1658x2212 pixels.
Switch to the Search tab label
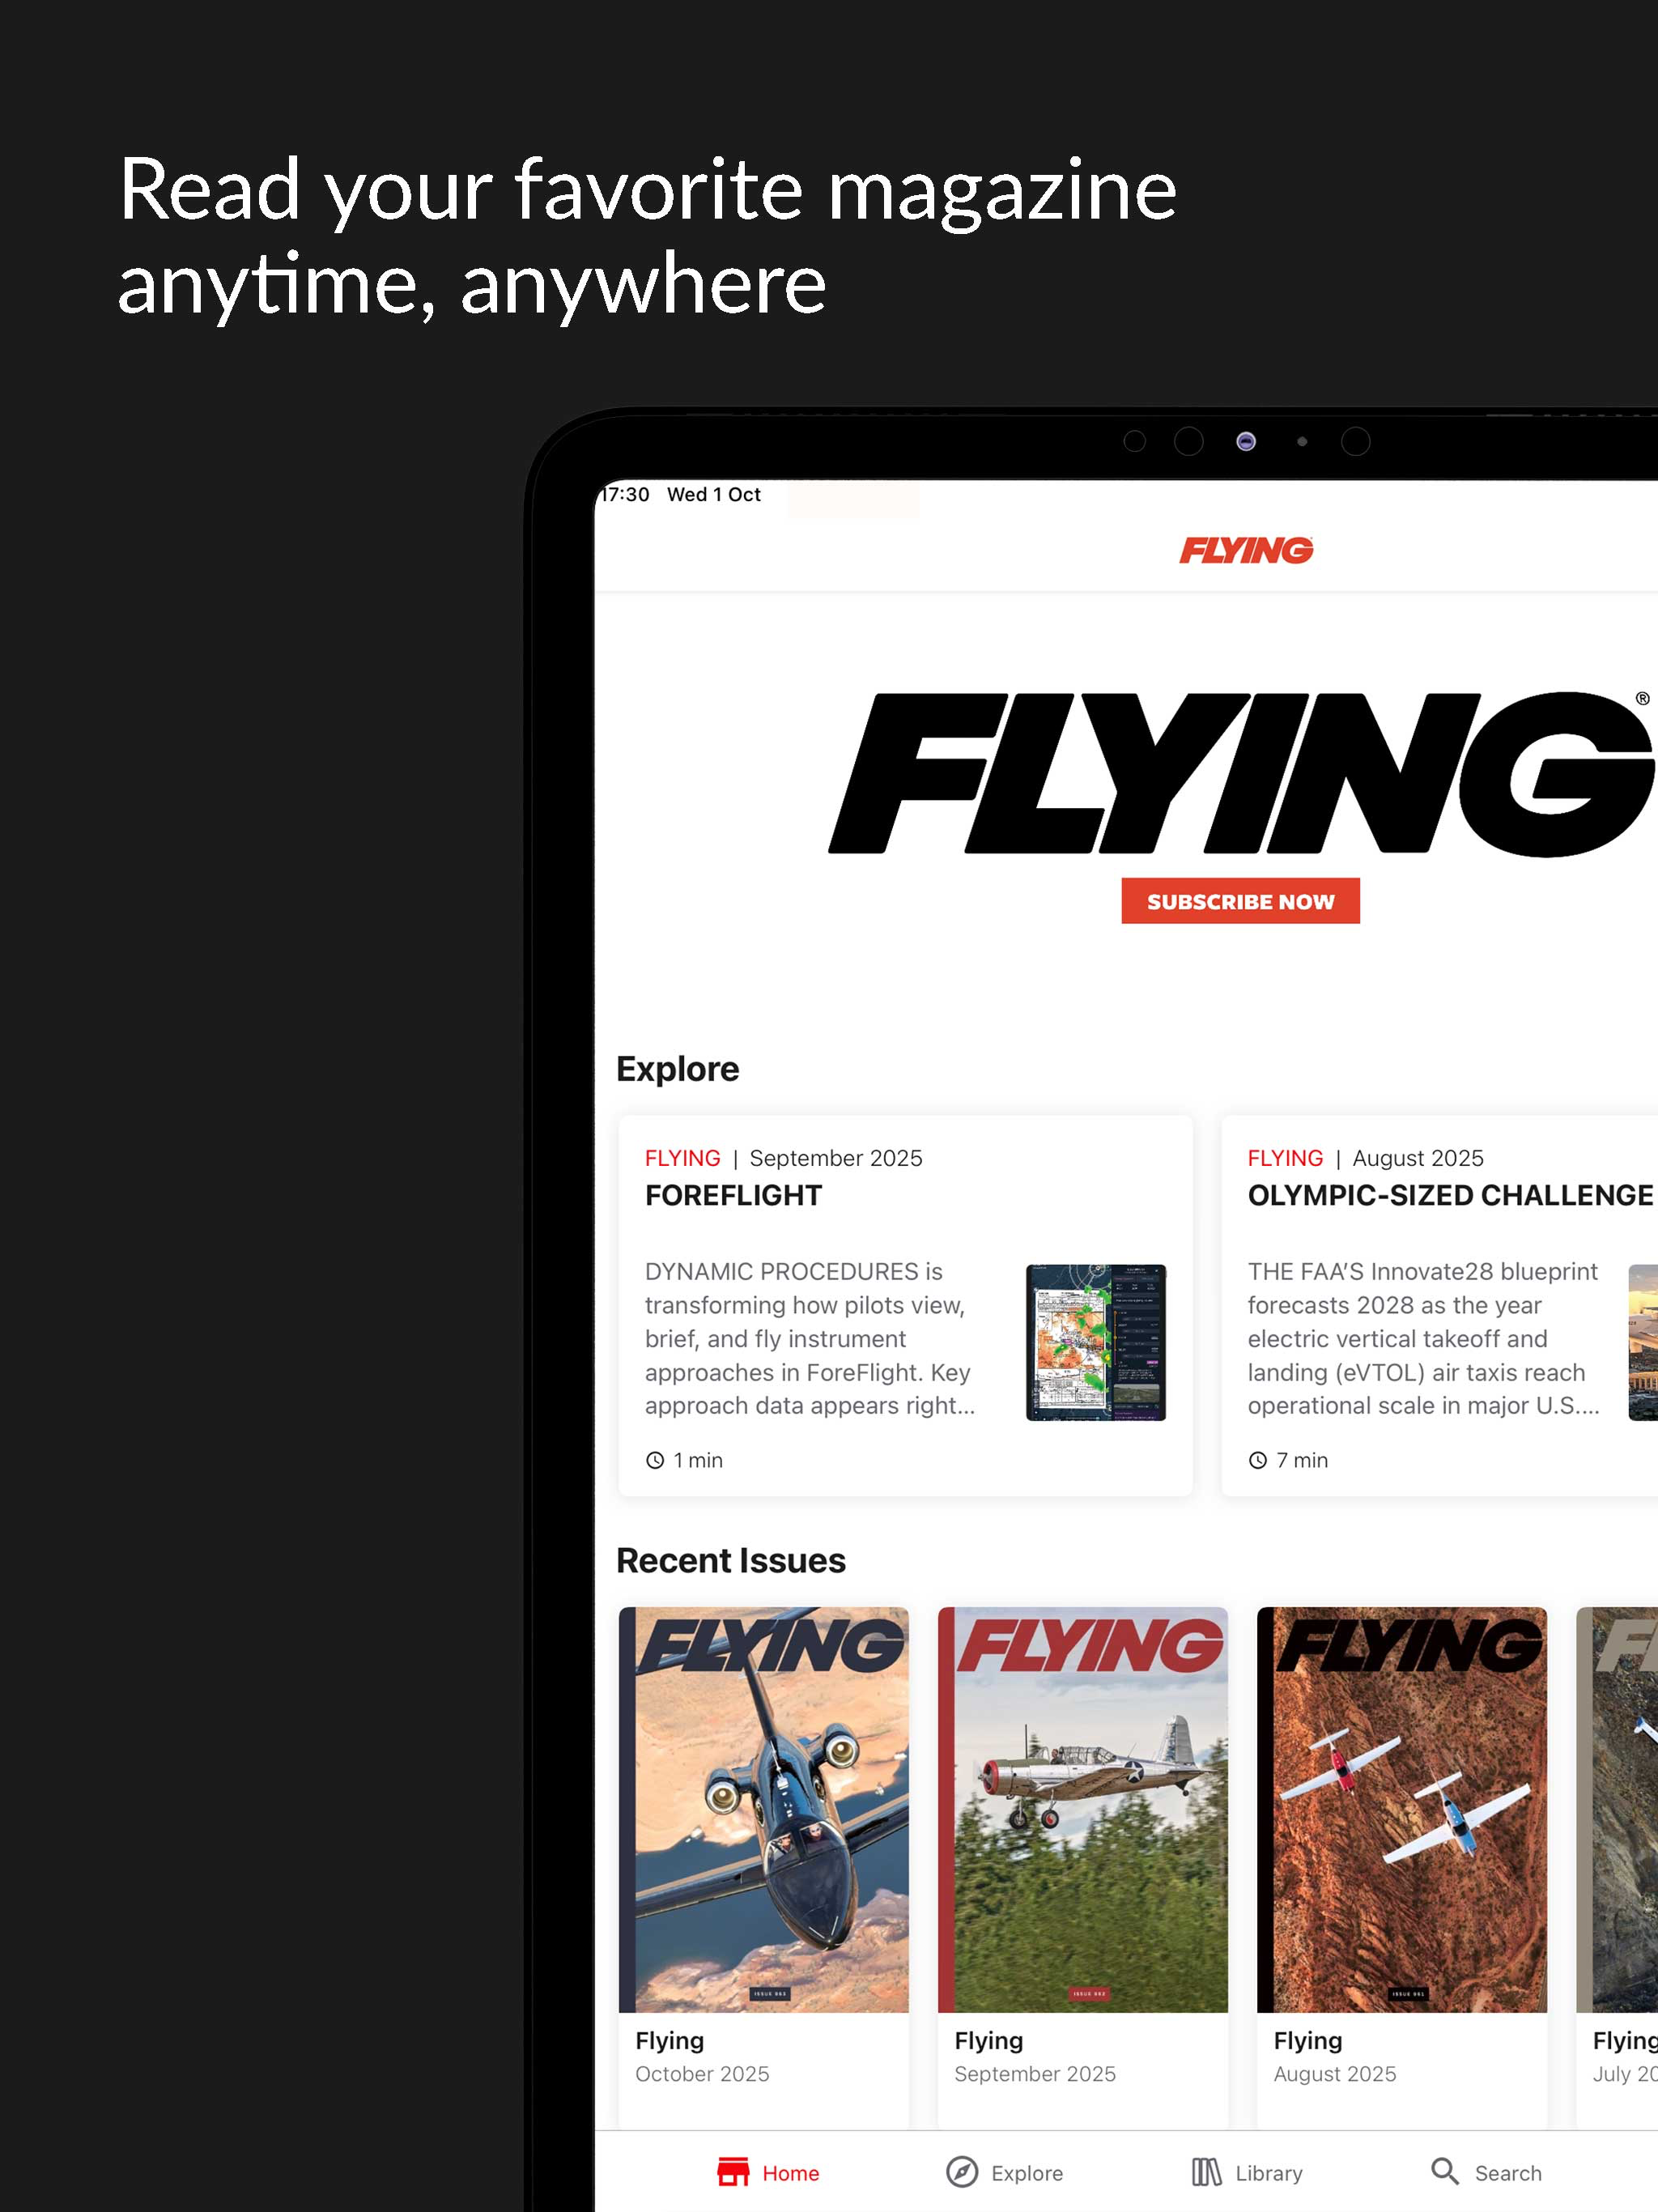(1508, 2173)
